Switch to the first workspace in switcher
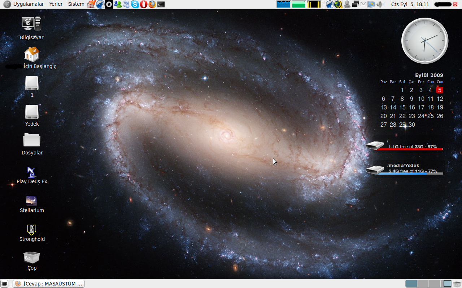462x288 pixels. click(x=411, y=284)
